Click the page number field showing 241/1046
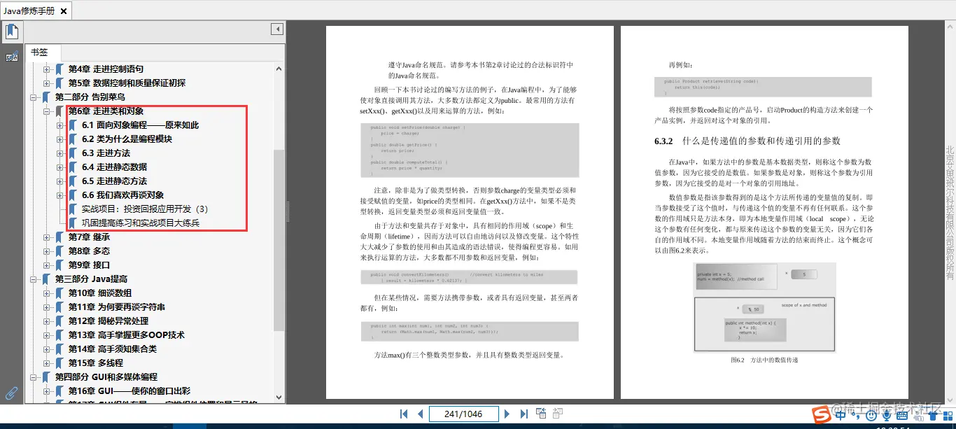This screenshot has width=956, height=429. pyautogui.click(x=464, y=413)
